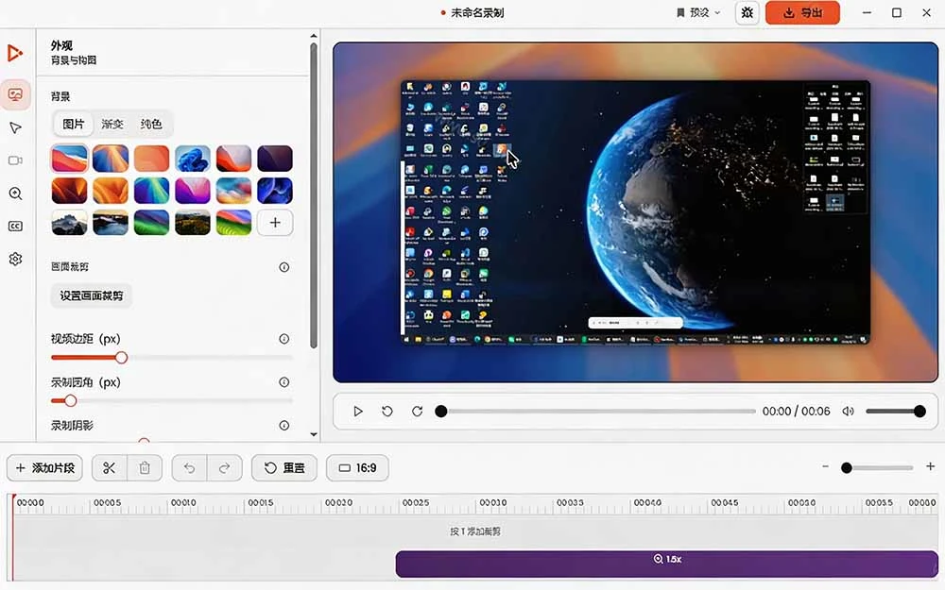Click the timeline zoom-in plus icon
The image size is (945, 590).
tap(930, 466)
